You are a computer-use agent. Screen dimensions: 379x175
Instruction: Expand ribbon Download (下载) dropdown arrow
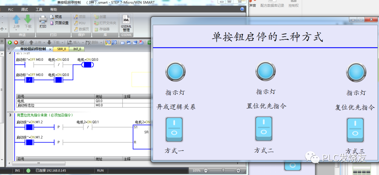coord(28,30)
